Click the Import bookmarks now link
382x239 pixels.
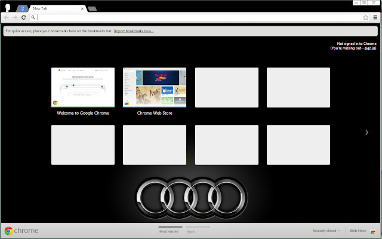[x=134, y=31]
